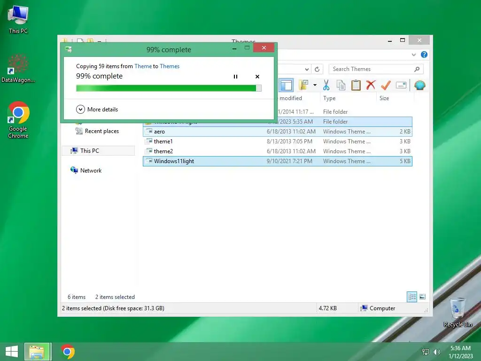The height and width of the screenshot is (361, 481).
Task: Expand More details in copy dialog
Action: (97, 109)
